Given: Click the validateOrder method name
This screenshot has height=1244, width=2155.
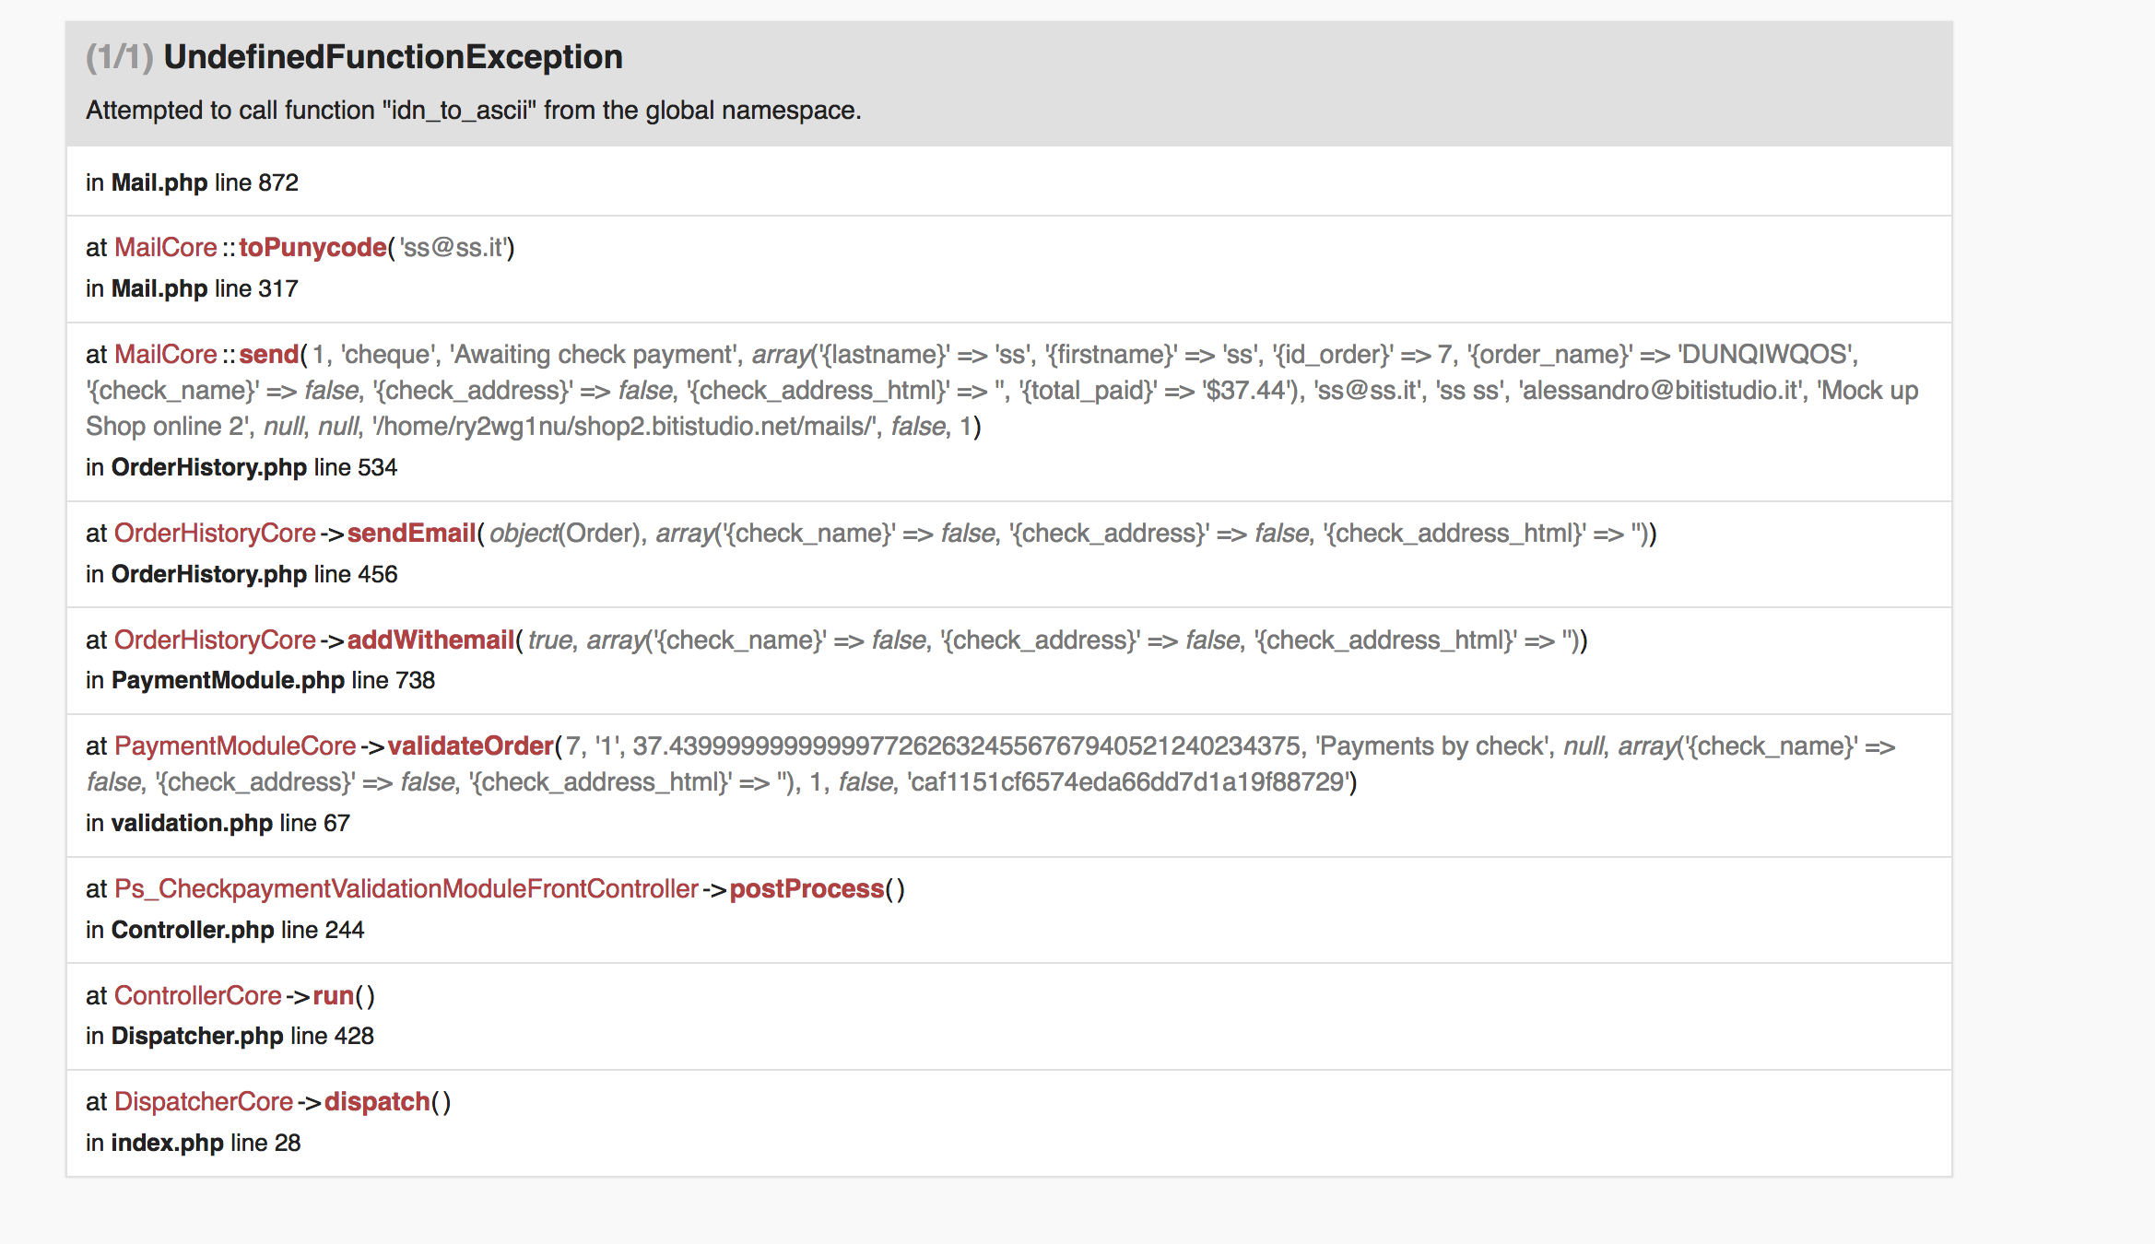Looking at the screenshot, I should (x=470, y=746).
